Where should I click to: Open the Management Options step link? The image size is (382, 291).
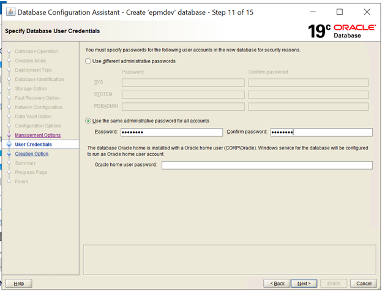(x=38, y=135)
